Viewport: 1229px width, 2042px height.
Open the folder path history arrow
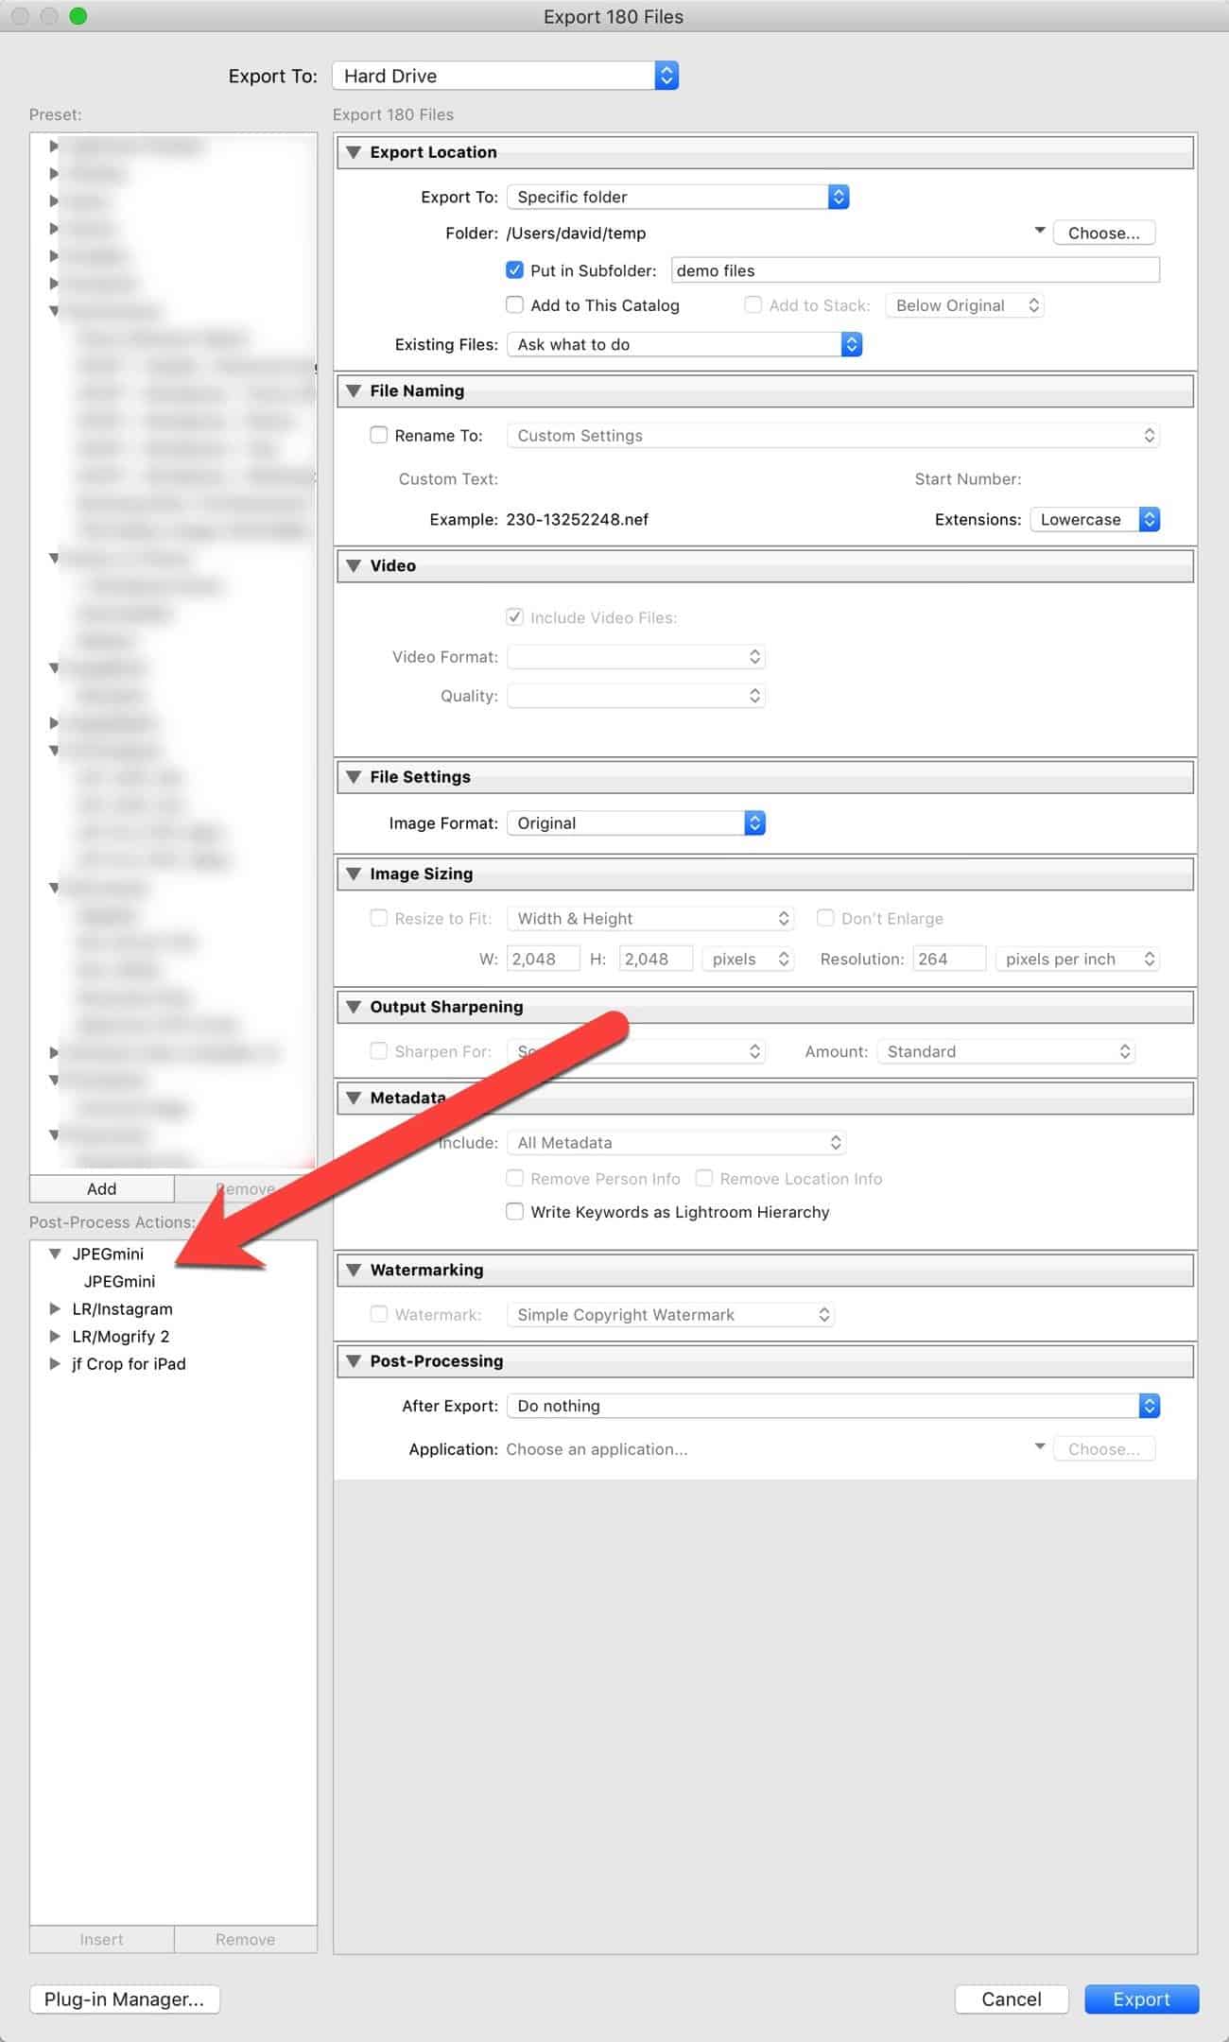coord(1039,231)
